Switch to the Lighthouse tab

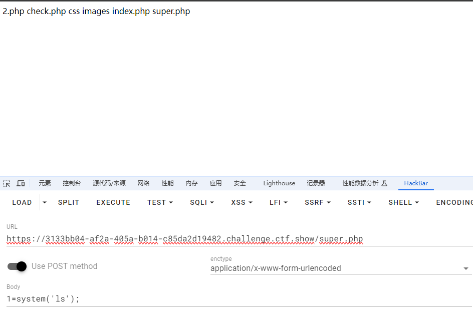[x=279, y=183]
